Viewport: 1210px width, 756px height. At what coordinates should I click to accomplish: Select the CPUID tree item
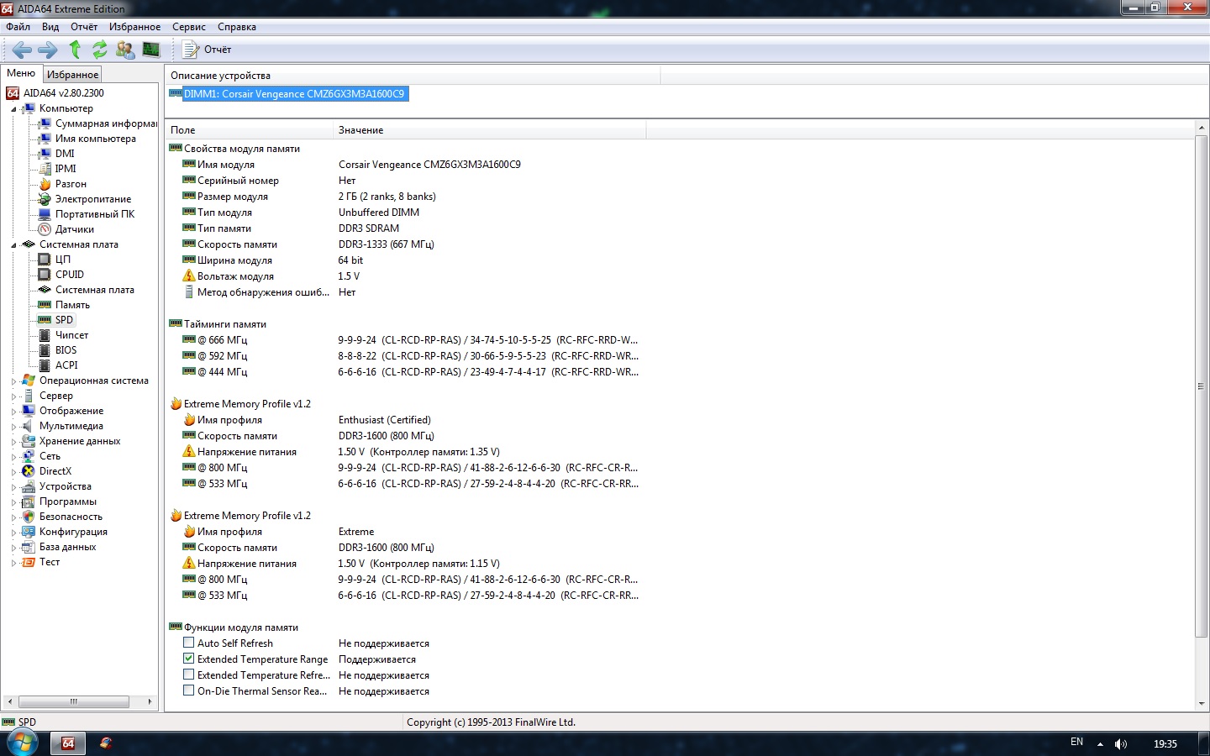70,275
